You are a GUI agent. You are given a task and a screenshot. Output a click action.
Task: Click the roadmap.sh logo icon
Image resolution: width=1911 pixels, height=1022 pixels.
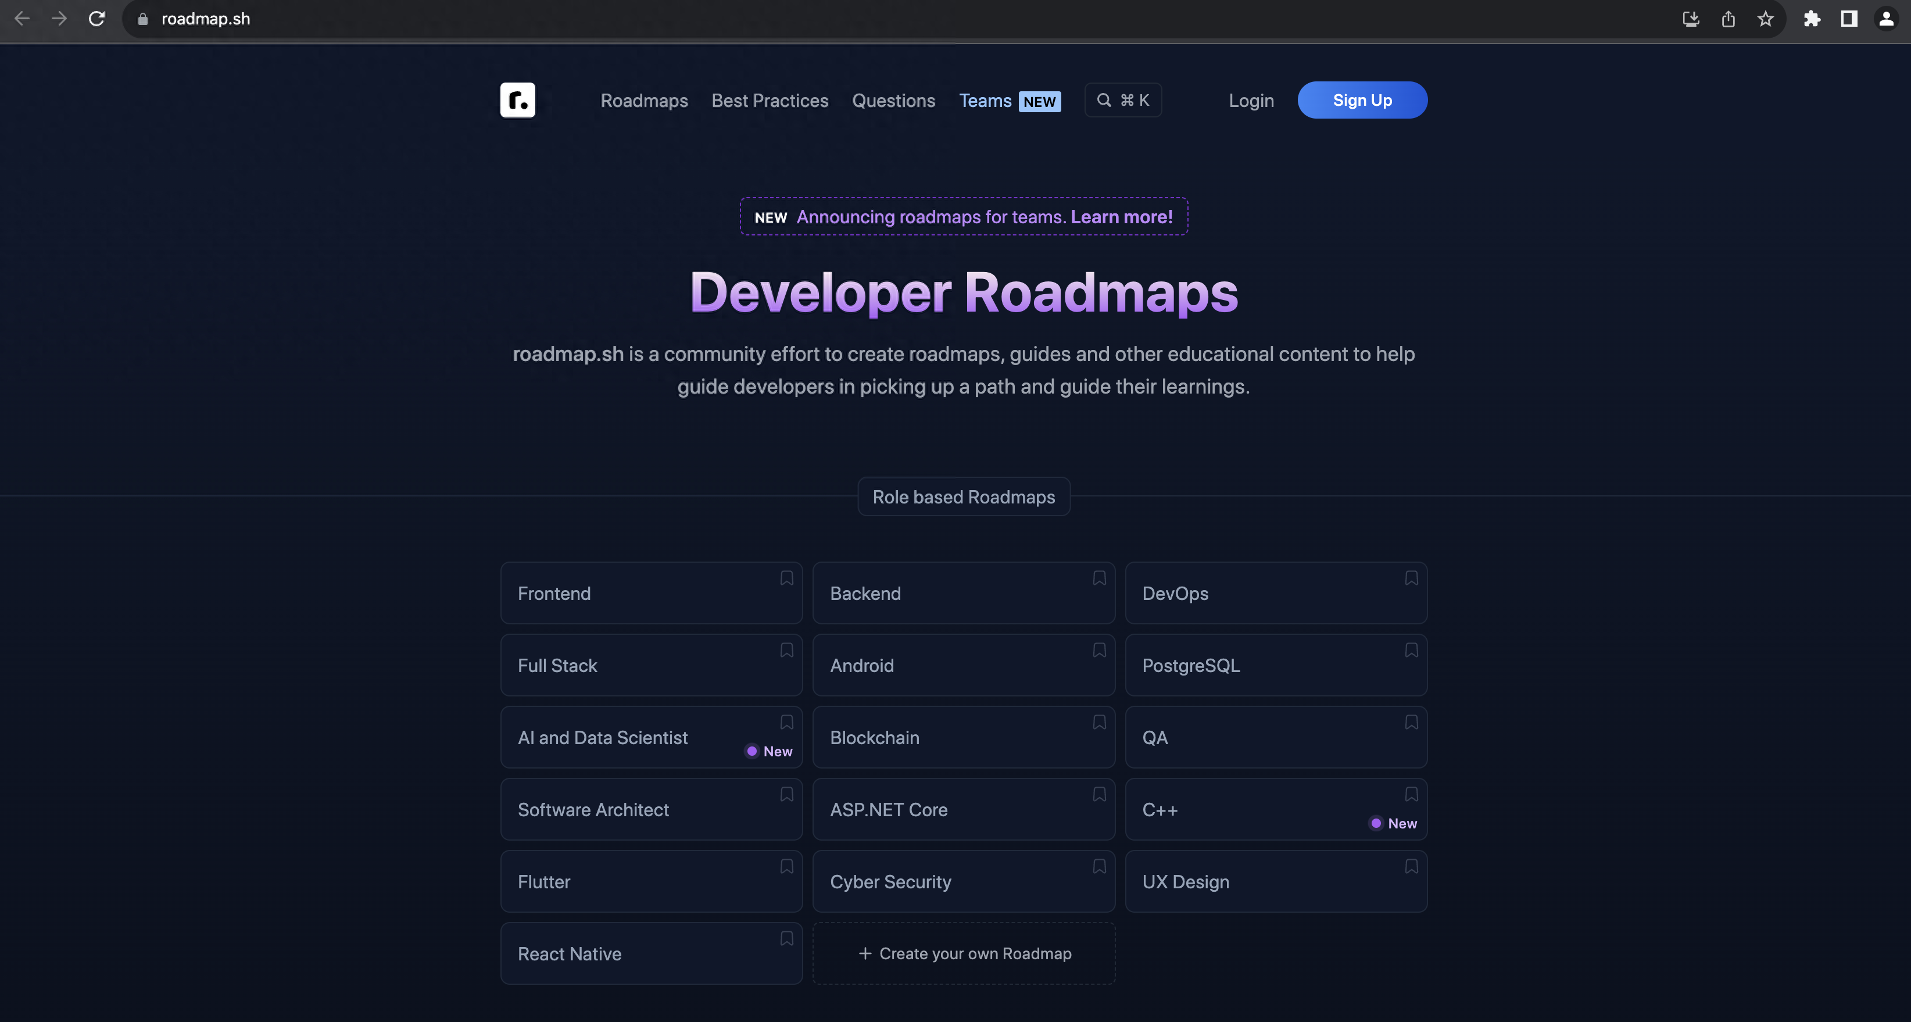(517, 100)
